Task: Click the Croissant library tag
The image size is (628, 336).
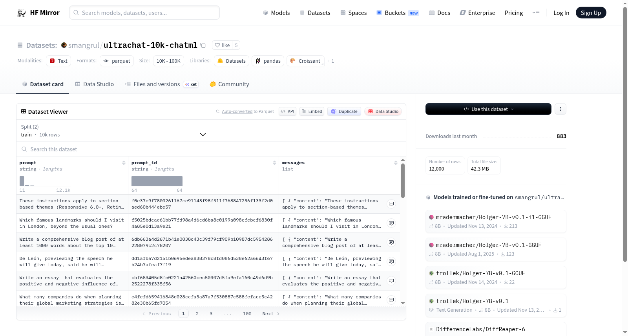Action: point(305,61)
